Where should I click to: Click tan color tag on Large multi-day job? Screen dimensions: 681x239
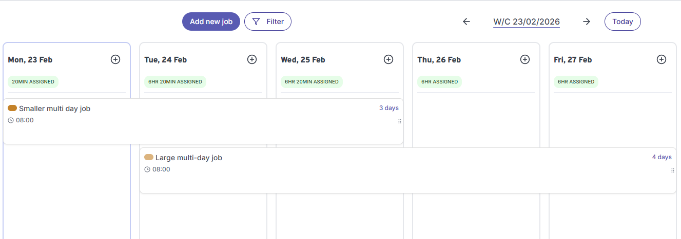pos(149,157)
